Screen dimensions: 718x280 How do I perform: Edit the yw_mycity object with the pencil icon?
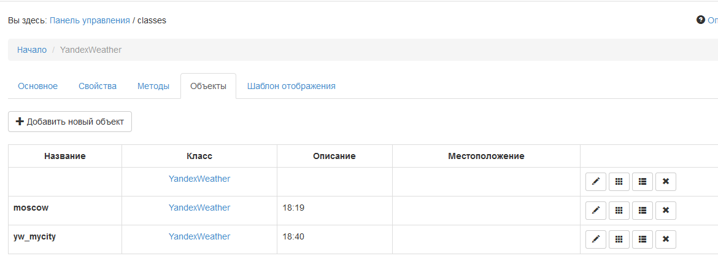596,239
